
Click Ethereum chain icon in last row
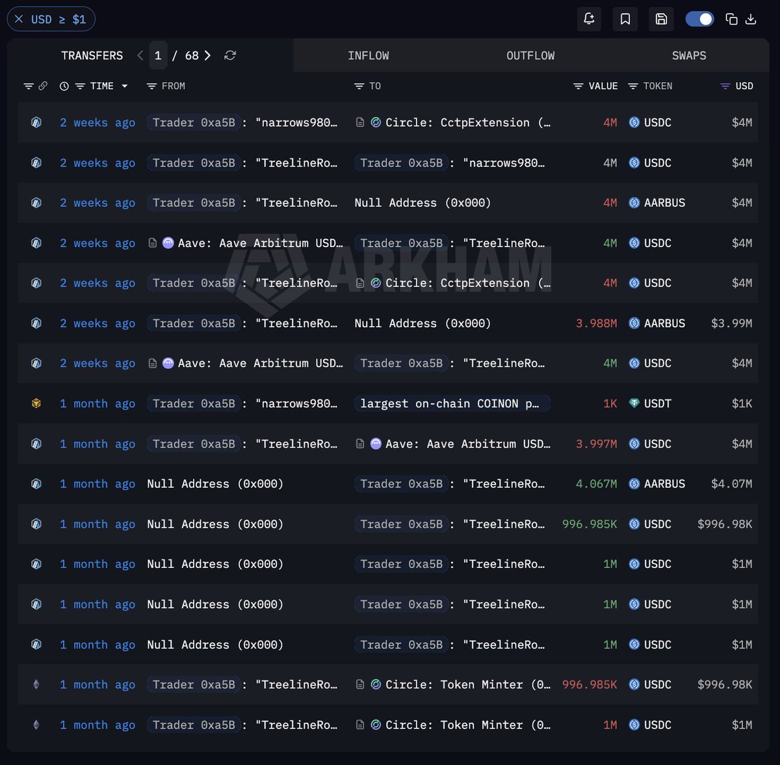point(36,725)
